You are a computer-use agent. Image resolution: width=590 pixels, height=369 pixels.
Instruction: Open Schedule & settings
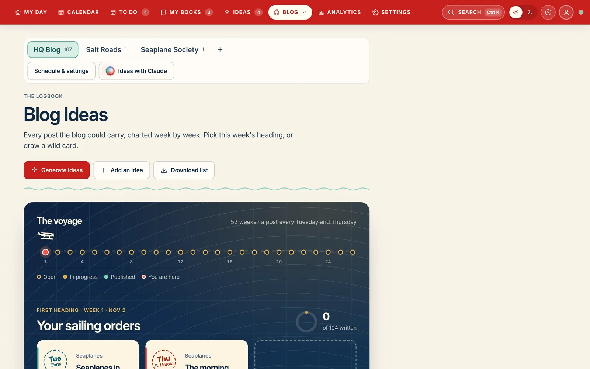click(61, 71)
